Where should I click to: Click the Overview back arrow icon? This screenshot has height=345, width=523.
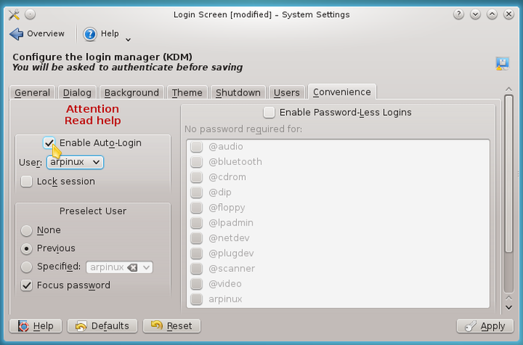(16, 34)
